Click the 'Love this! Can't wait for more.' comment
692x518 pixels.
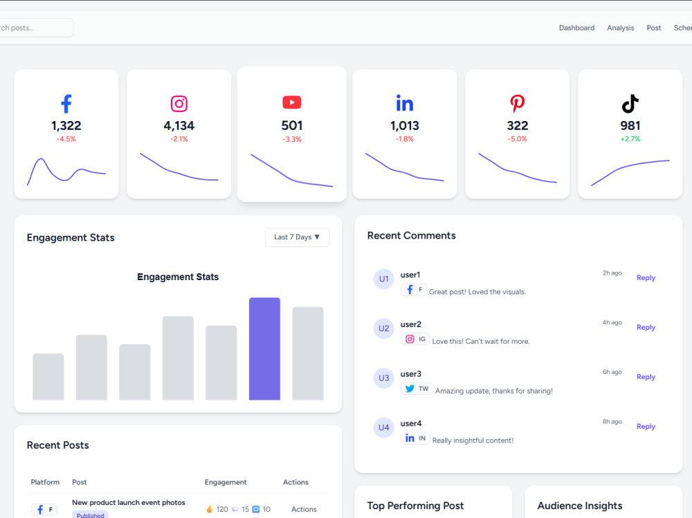[481, 342]
